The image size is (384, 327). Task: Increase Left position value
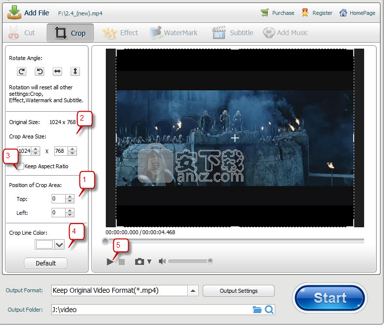[x=70, y=210]
